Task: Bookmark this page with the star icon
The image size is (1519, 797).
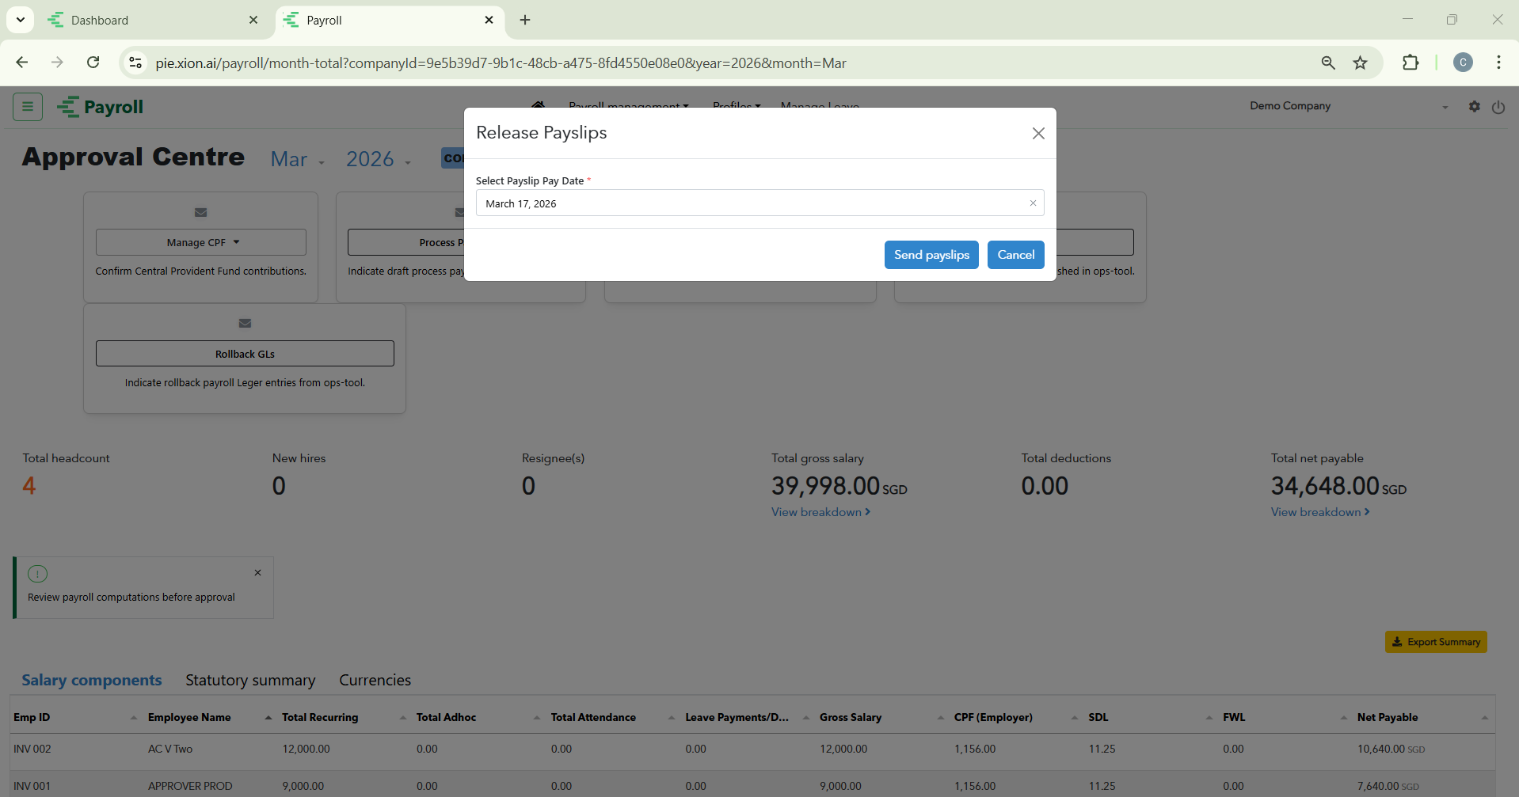Action: [1360, 63]
